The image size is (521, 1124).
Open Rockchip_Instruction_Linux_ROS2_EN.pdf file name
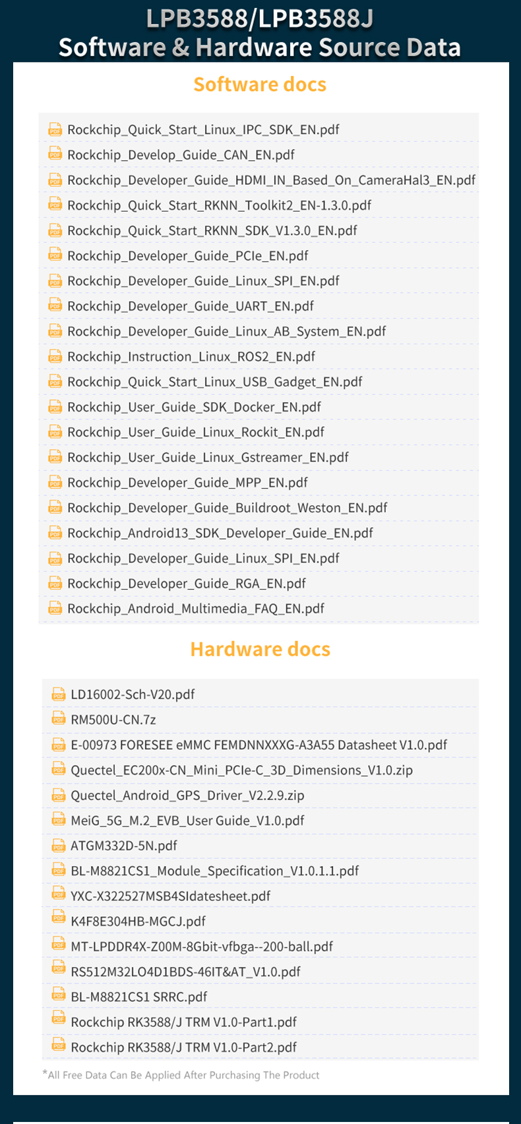191,357
